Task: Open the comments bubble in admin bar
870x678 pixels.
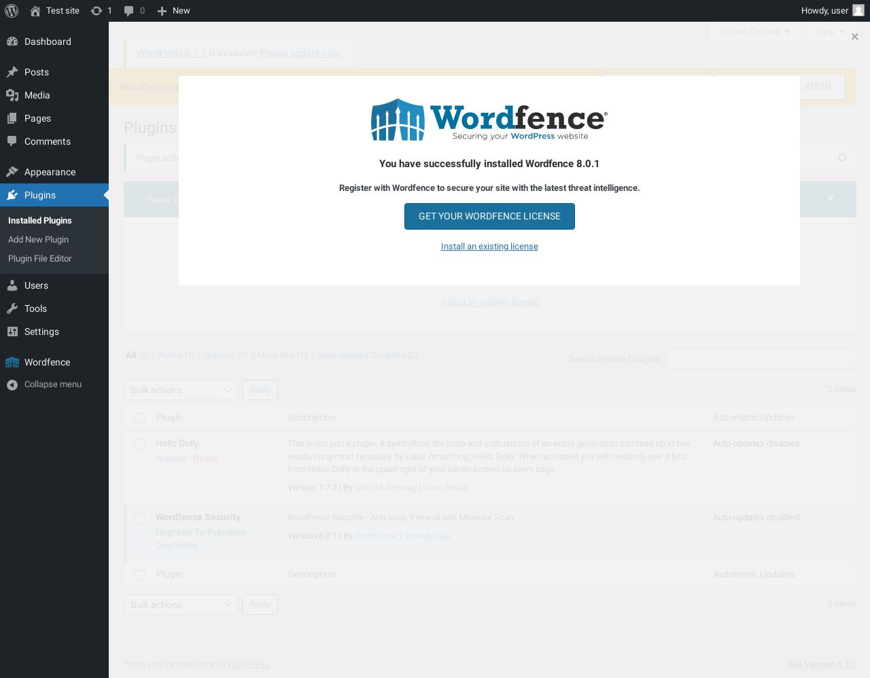Action: (129, 11)
